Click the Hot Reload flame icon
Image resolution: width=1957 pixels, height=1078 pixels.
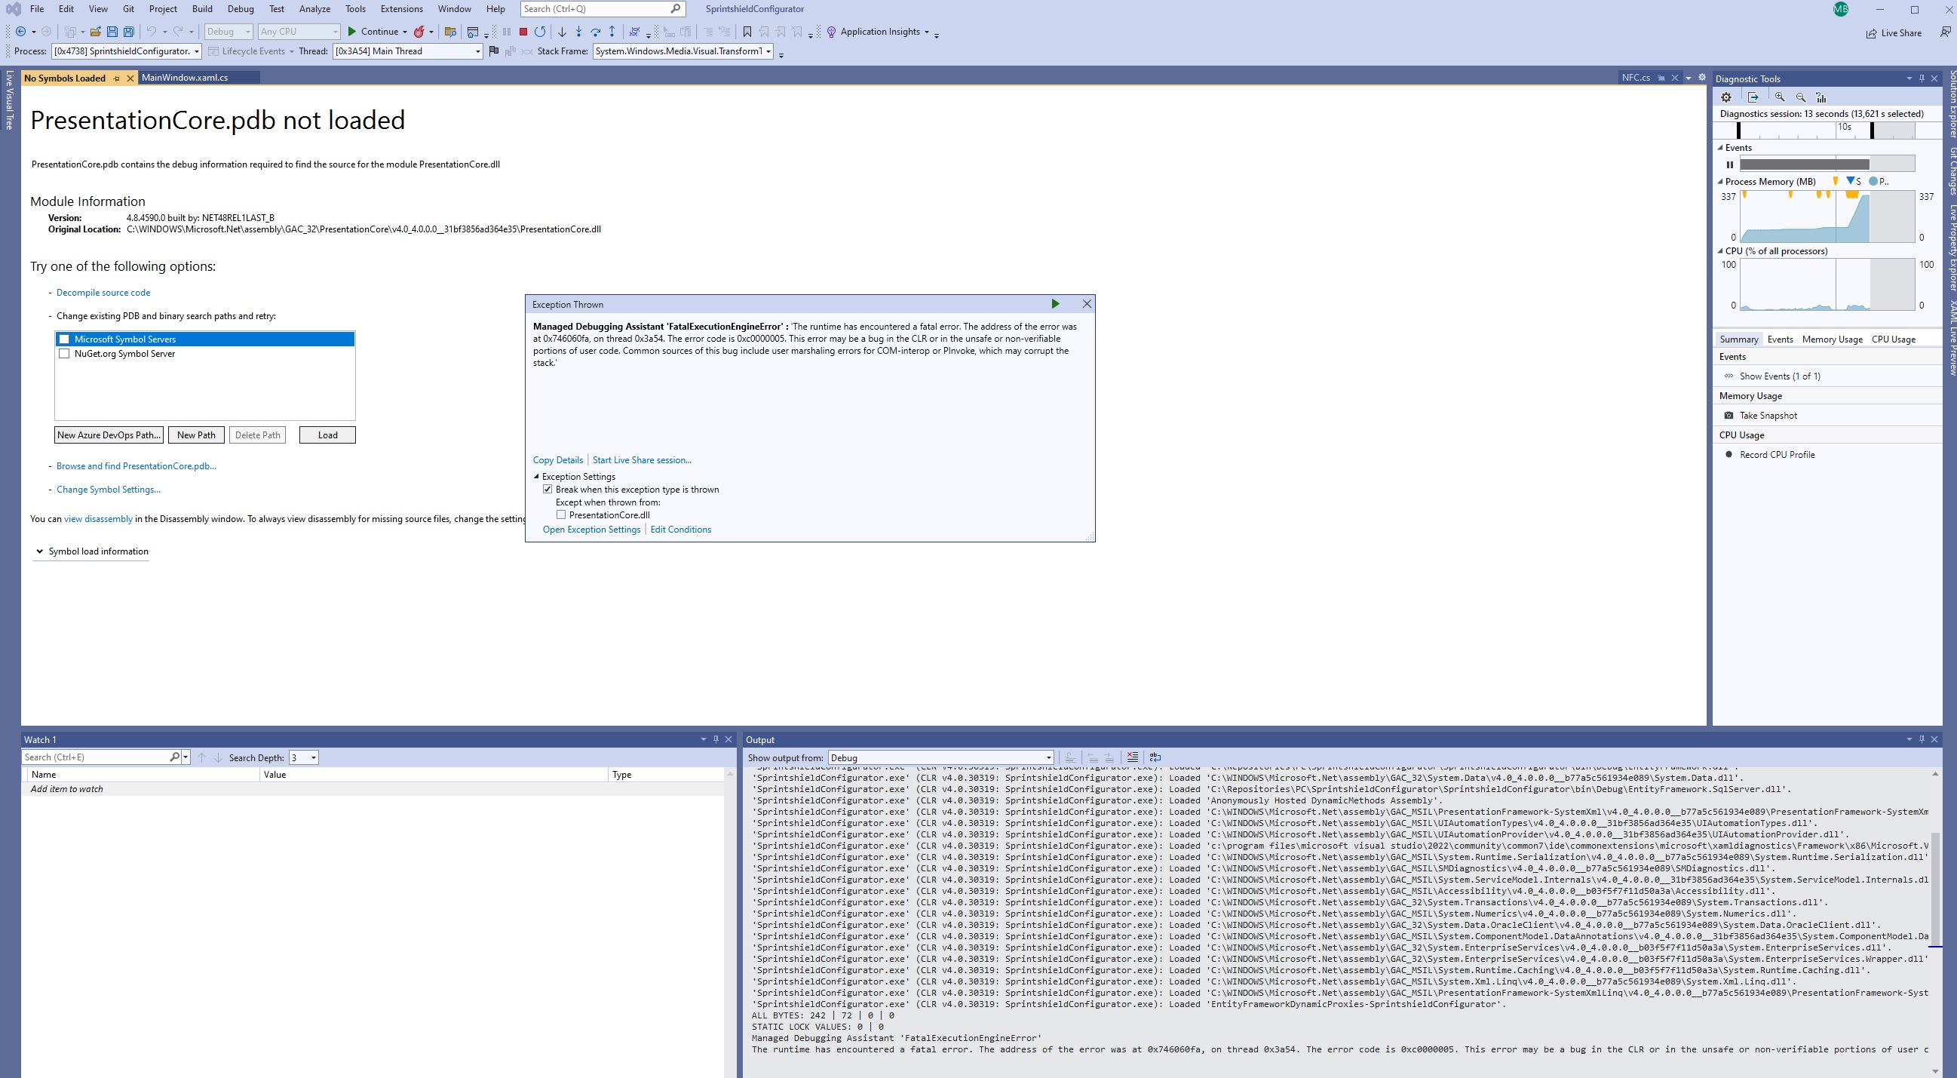tap(419, 32)
